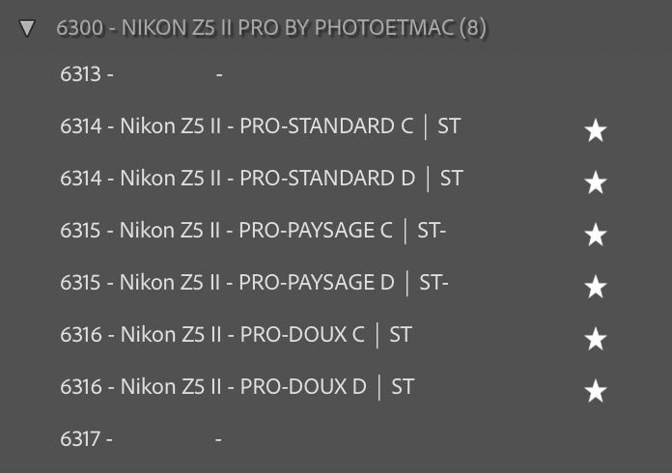The width and height of the screenshot is (672, 473).
Task: Select the 6317 separator row number
Action: tap(82, 439)
